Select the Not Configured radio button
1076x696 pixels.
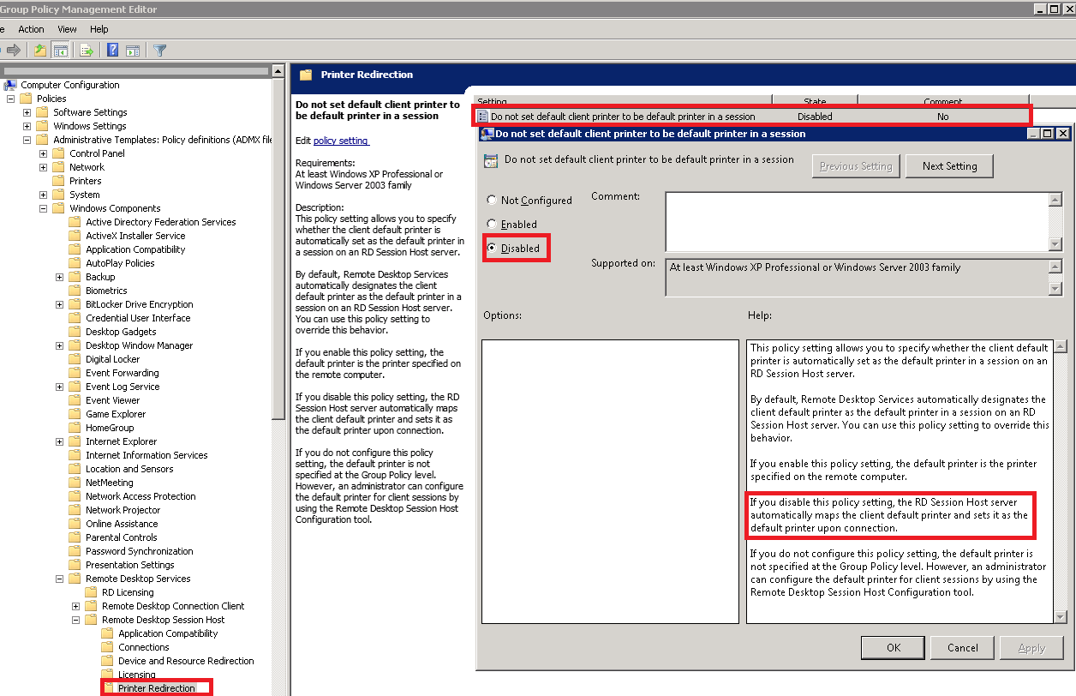pyautogui.click(x=492, y=201)
